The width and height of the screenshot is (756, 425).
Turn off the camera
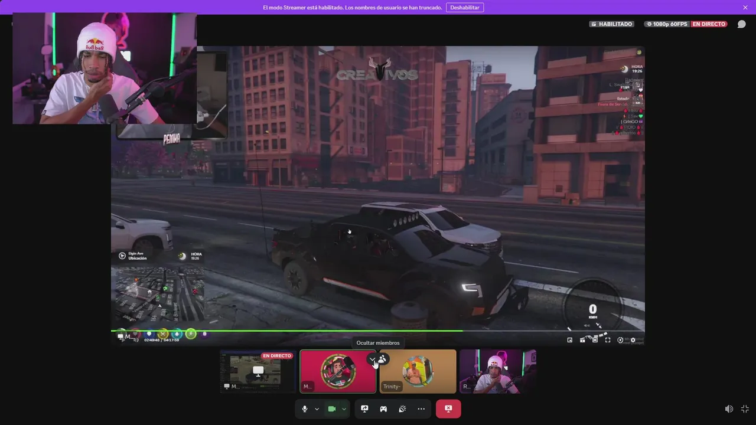(332, 409)
